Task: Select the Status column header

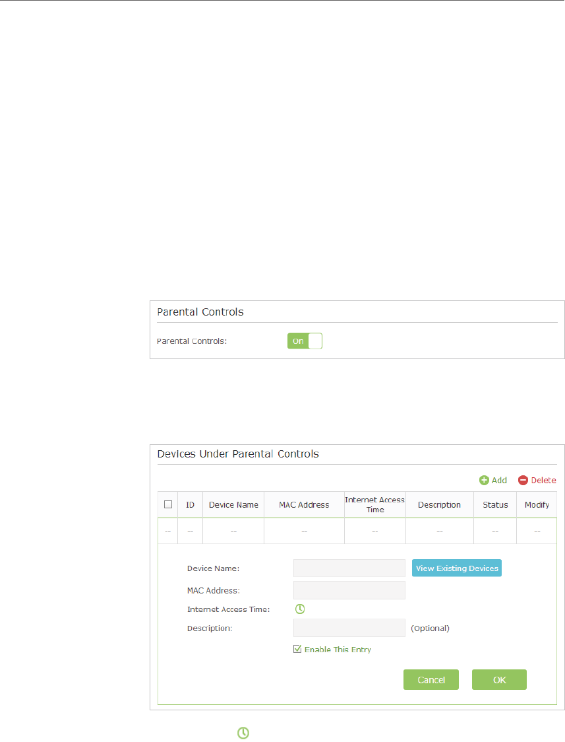Action: [495, 505]
